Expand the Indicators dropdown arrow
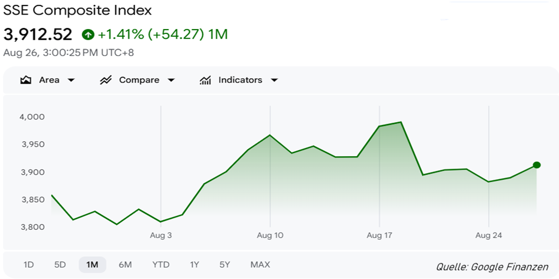The width and height of the screenshot is (559, 279). [x=274, y=80]
